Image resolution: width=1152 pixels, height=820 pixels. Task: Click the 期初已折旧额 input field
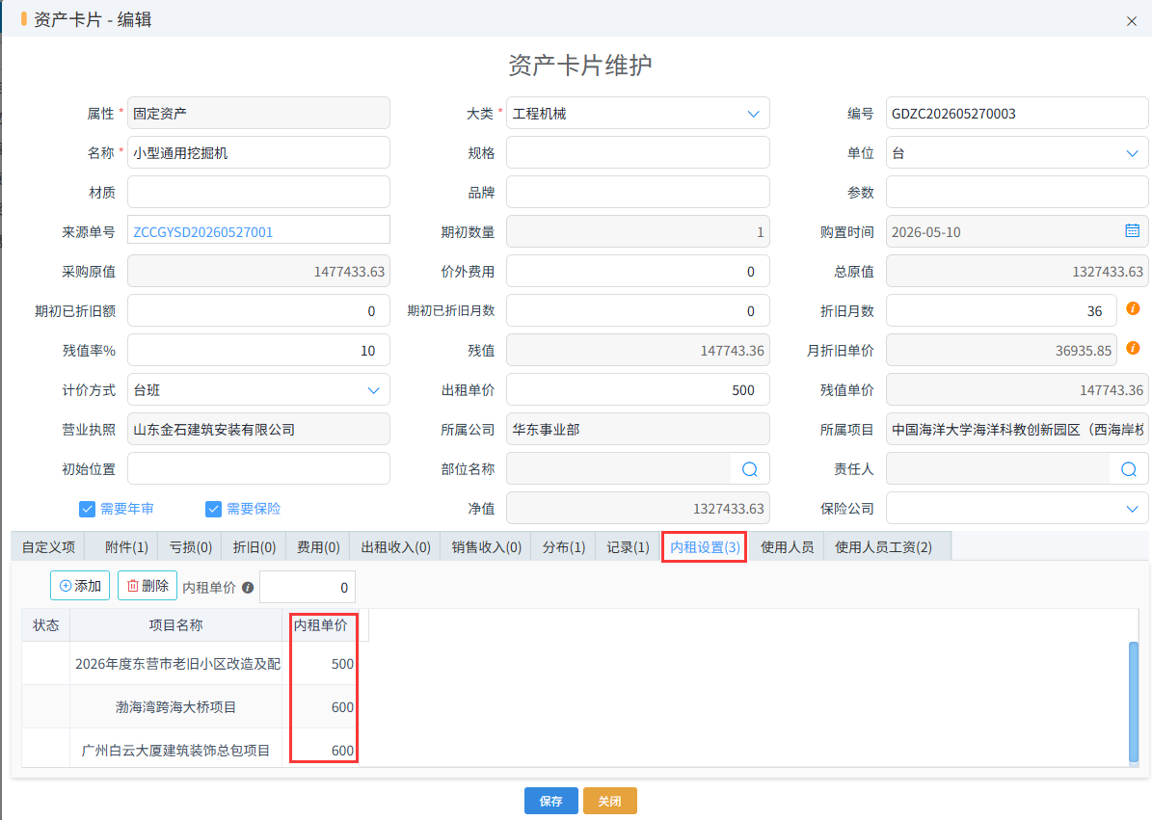(258, 311)
